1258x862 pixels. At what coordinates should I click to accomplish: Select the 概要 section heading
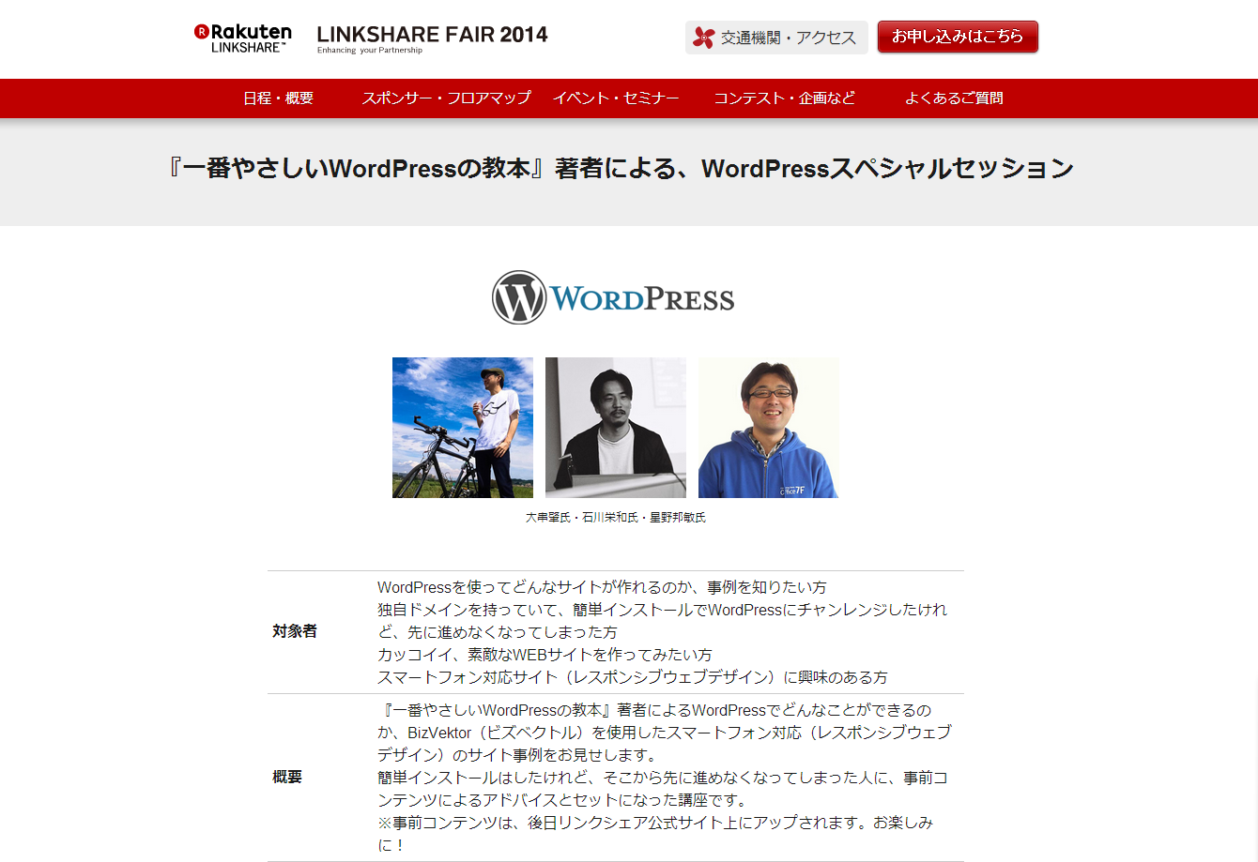pyautogui.click(x=285, y=779)
